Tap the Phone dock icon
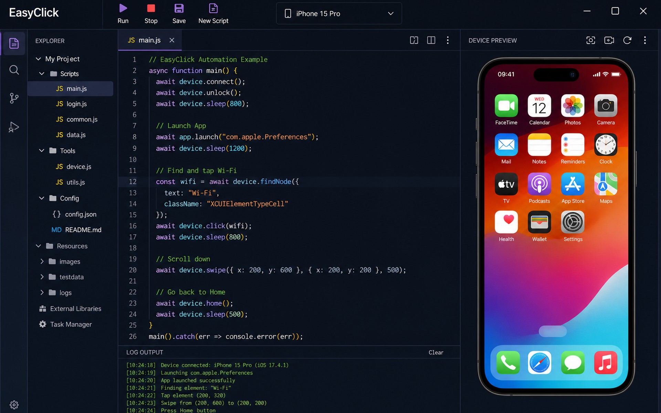Viewport: 661px width, 413px height. coord(508,362)
